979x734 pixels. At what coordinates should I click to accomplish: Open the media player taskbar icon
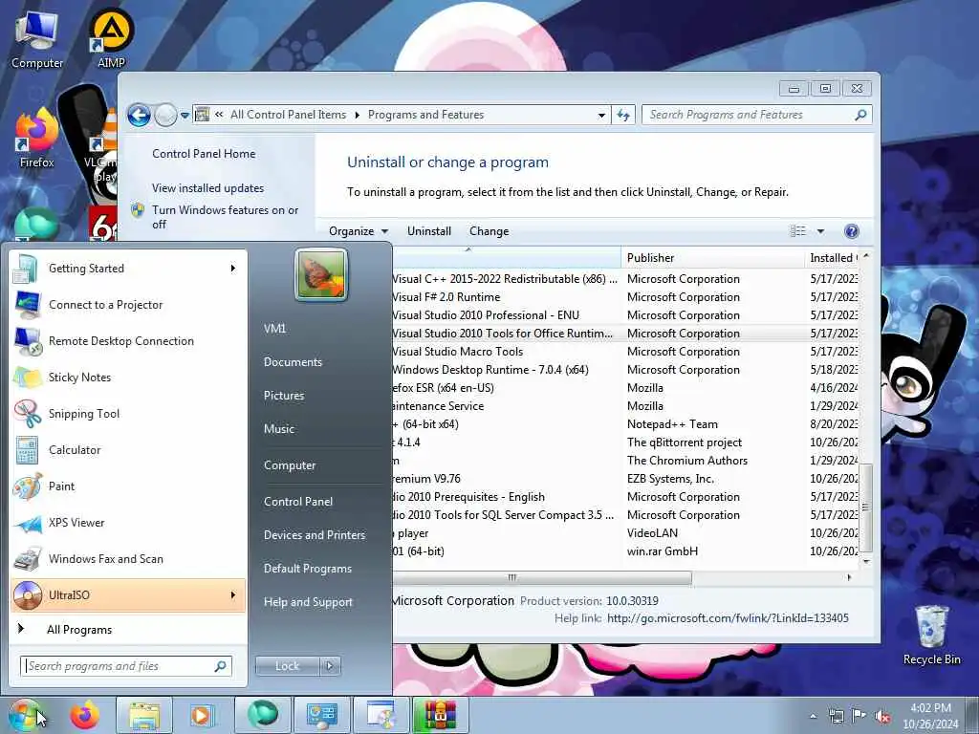(201, 715)
